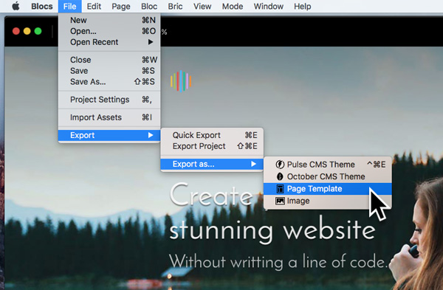Open the View menu
This screenshot has width=443, height=290.
click(x=202, y=6)
